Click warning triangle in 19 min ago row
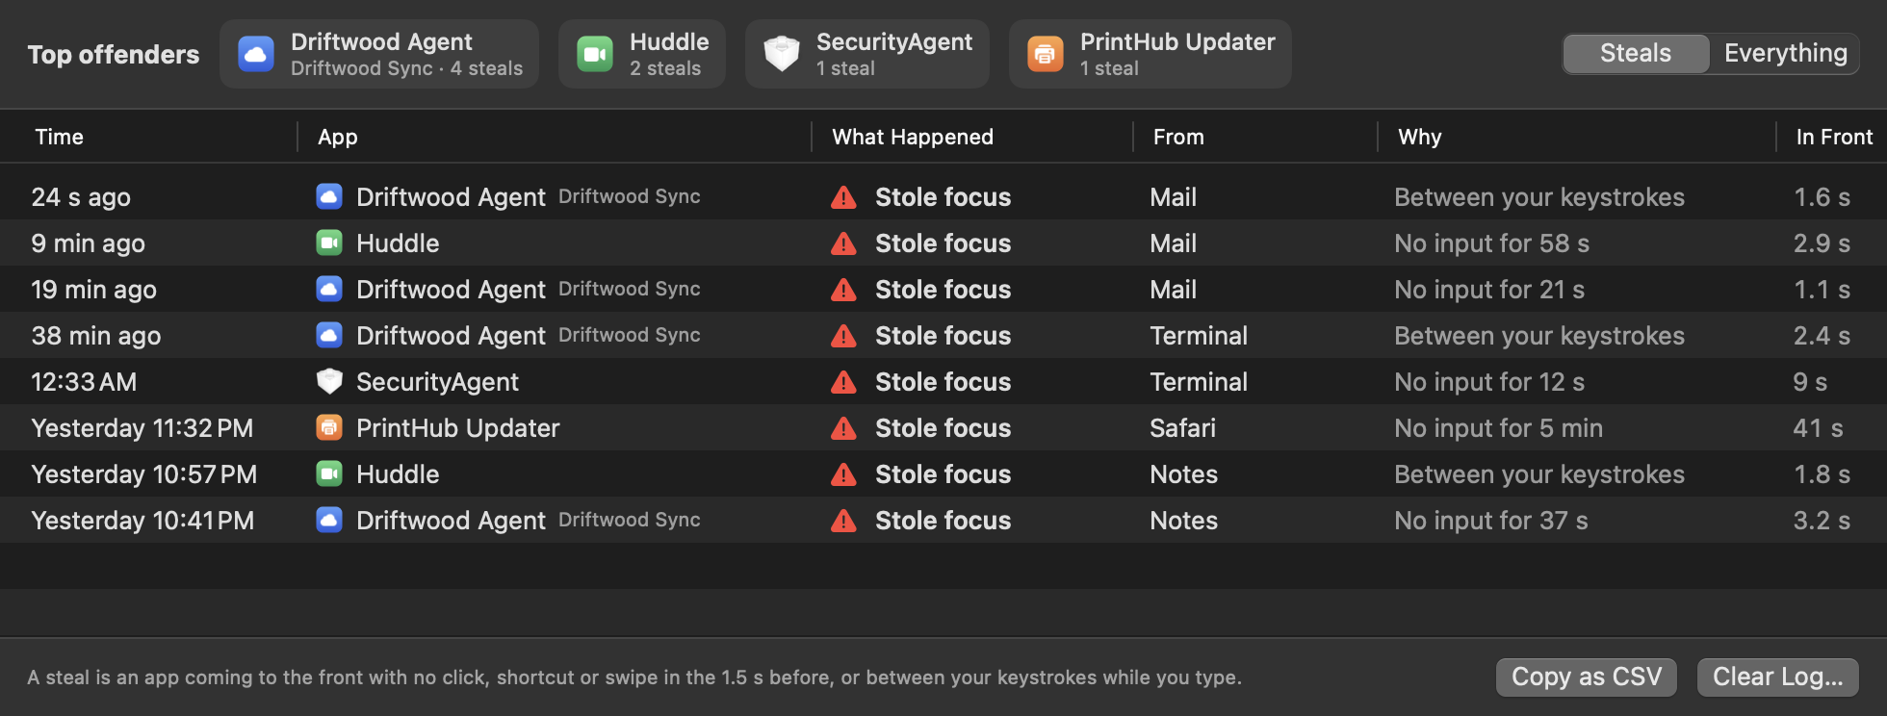 pos(843,290)
